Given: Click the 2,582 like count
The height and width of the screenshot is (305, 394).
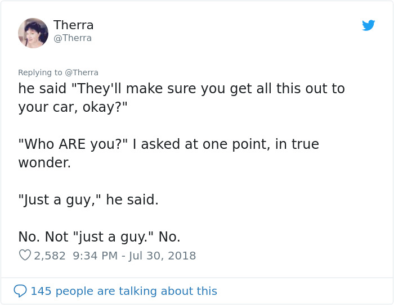Looking at the screenshot, I should tap(50, 256).
